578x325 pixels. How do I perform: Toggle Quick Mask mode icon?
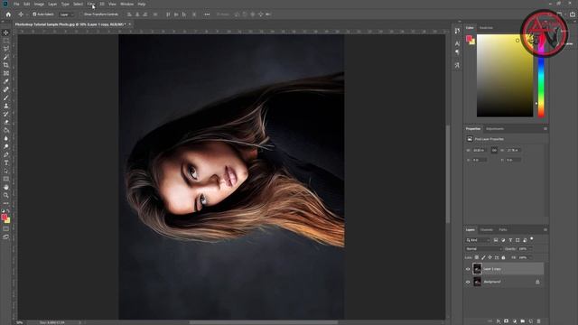[x=6, y=228]
